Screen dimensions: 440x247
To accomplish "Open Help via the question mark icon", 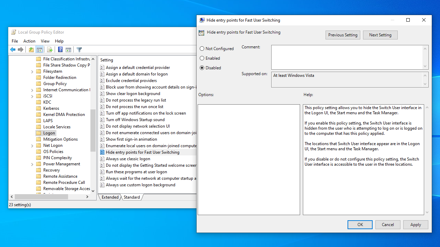I will (x=60, y=50).
